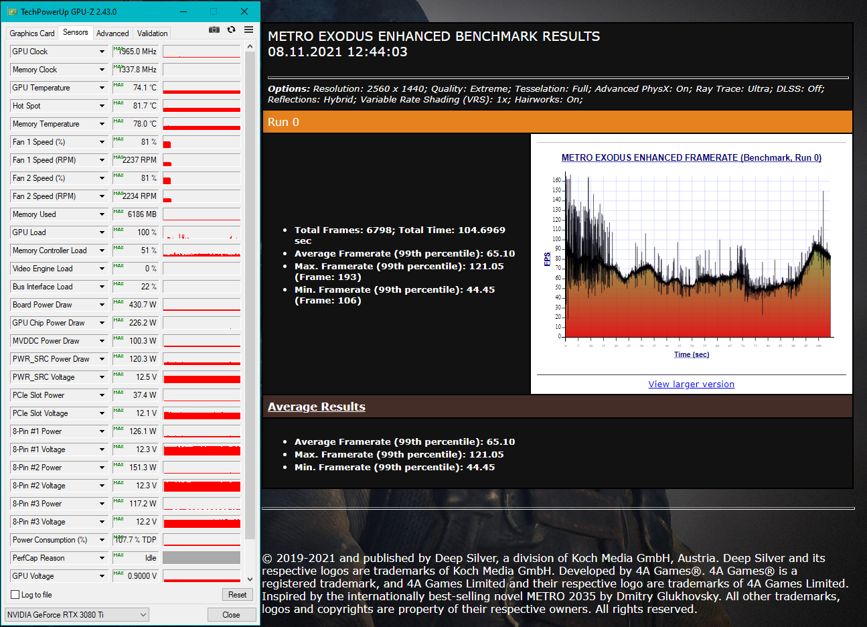Image resolution: width=867 pixels, height=627 pixels.
Task: Click the refresh icon in GPU-Z
Action: tap(232, 29)
